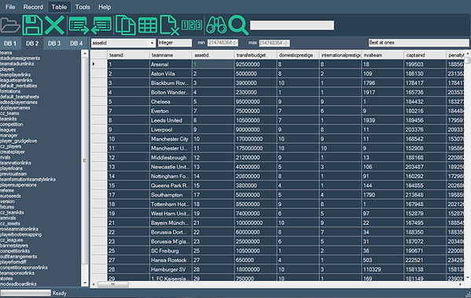Switch to the DB 3 tab
Screen dimensions: 471x298
(x=54, y=43)
